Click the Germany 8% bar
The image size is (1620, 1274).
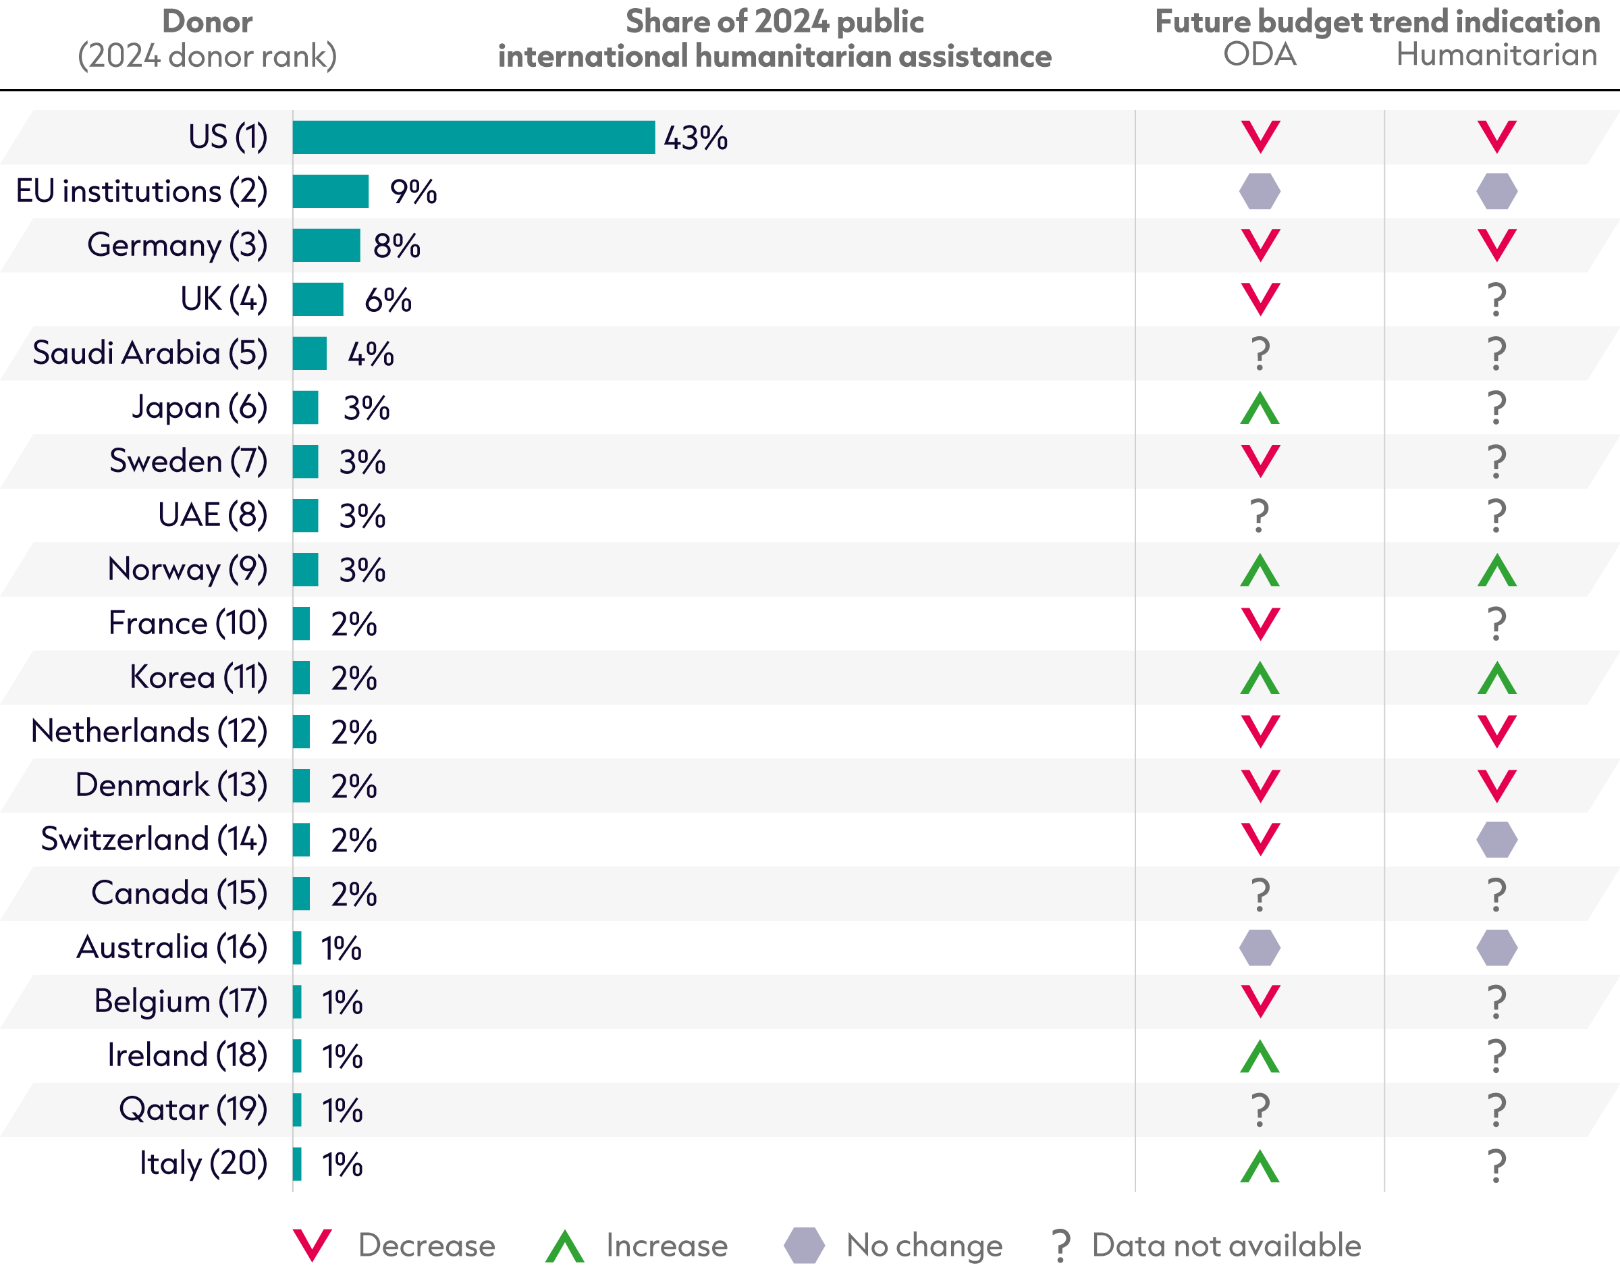(326, 245)
